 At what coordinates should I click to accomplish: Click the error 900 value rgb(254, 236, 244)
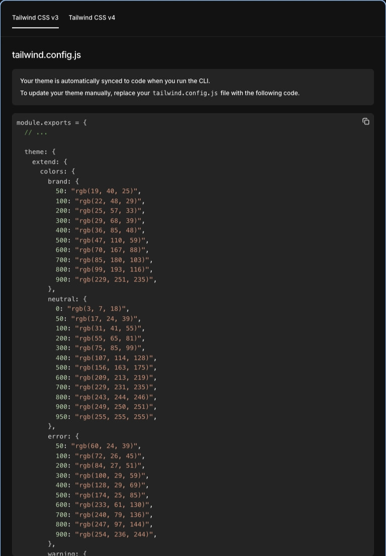coord(114,534)
